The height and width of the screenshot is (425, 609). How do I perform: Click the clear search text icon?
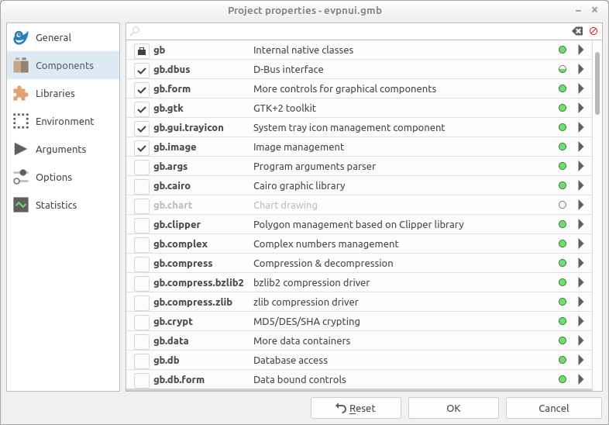click(576, 31)
